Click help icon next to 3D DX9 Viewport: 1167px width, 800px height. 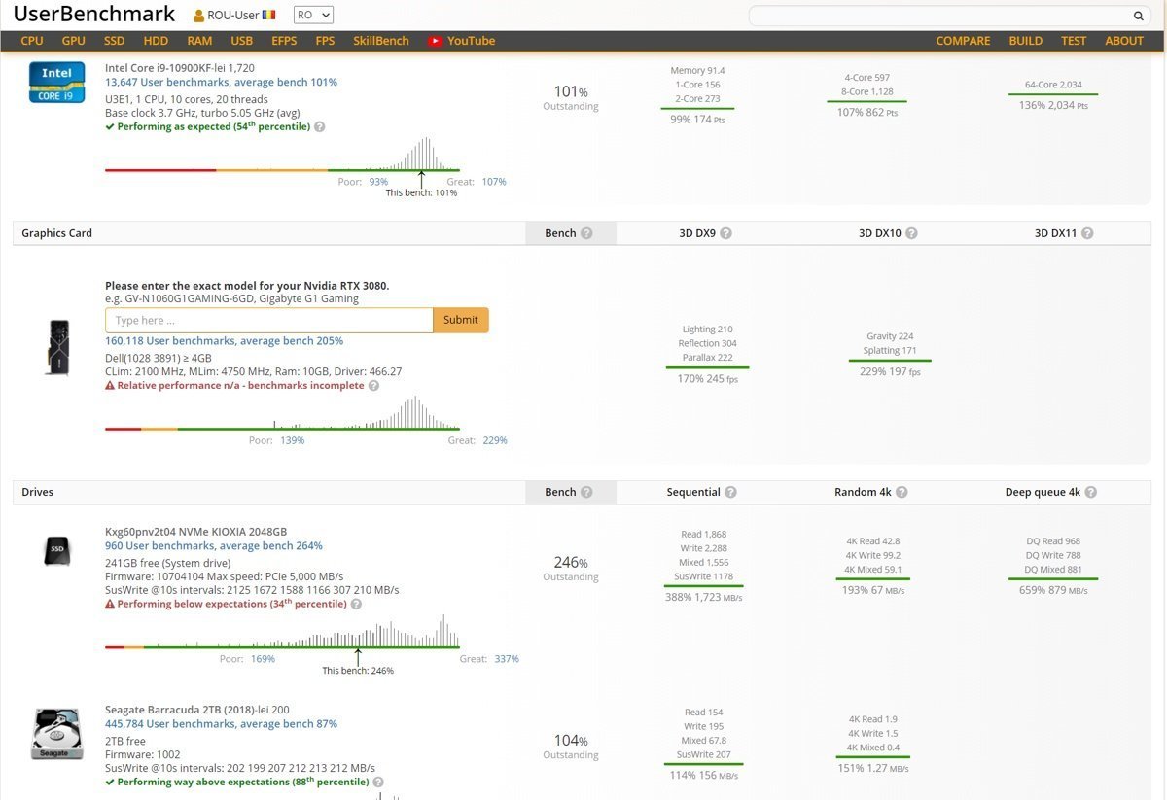[x=725, y=233]
